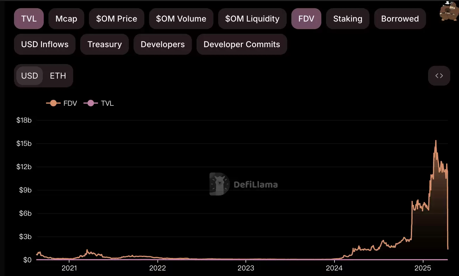Viewport: 459px width, 276px height.
Task: Enable the Borrowed metric
Action: click(400, 19)
